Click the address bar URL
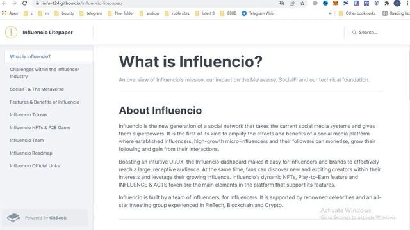The width and height of the screenshot is (410, 230). [x=83, y=3]
